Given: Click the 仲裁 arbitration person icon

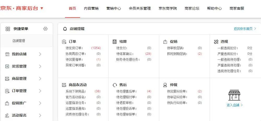Looking at the screenshot, I should (165, 85).
